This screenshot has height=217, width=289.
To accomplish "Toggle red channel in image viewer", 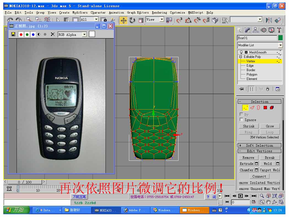I will pos(21,34).
